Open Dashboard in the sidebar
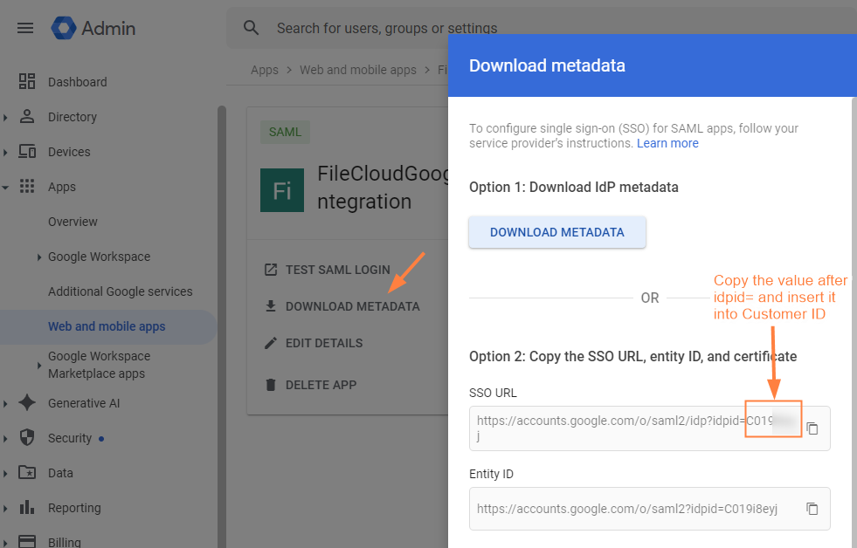857x548 pixels. [x=77, y=82]
